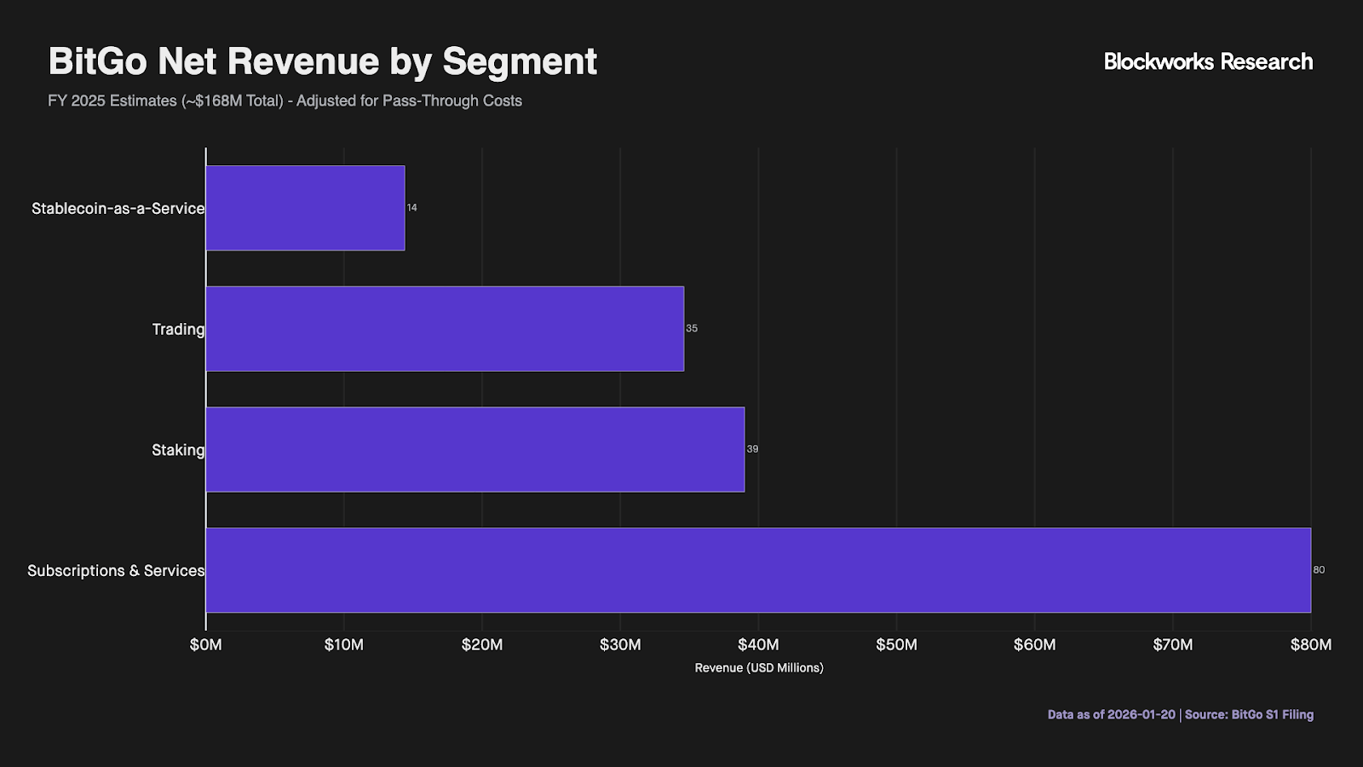Click the $70M axis tick
The image size is (1363, 767).
tap(1173, 644)
